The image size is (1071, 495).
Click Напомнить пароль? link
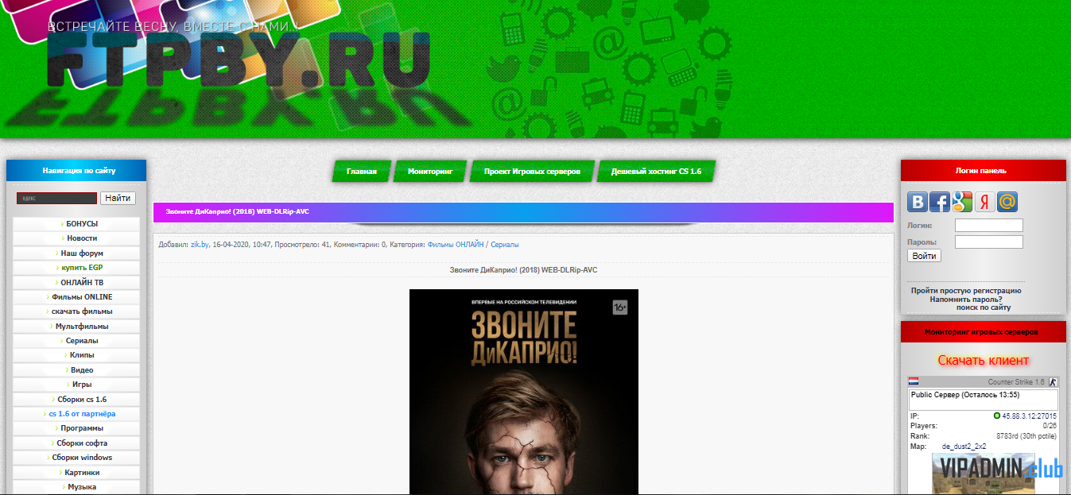point(966,300)
